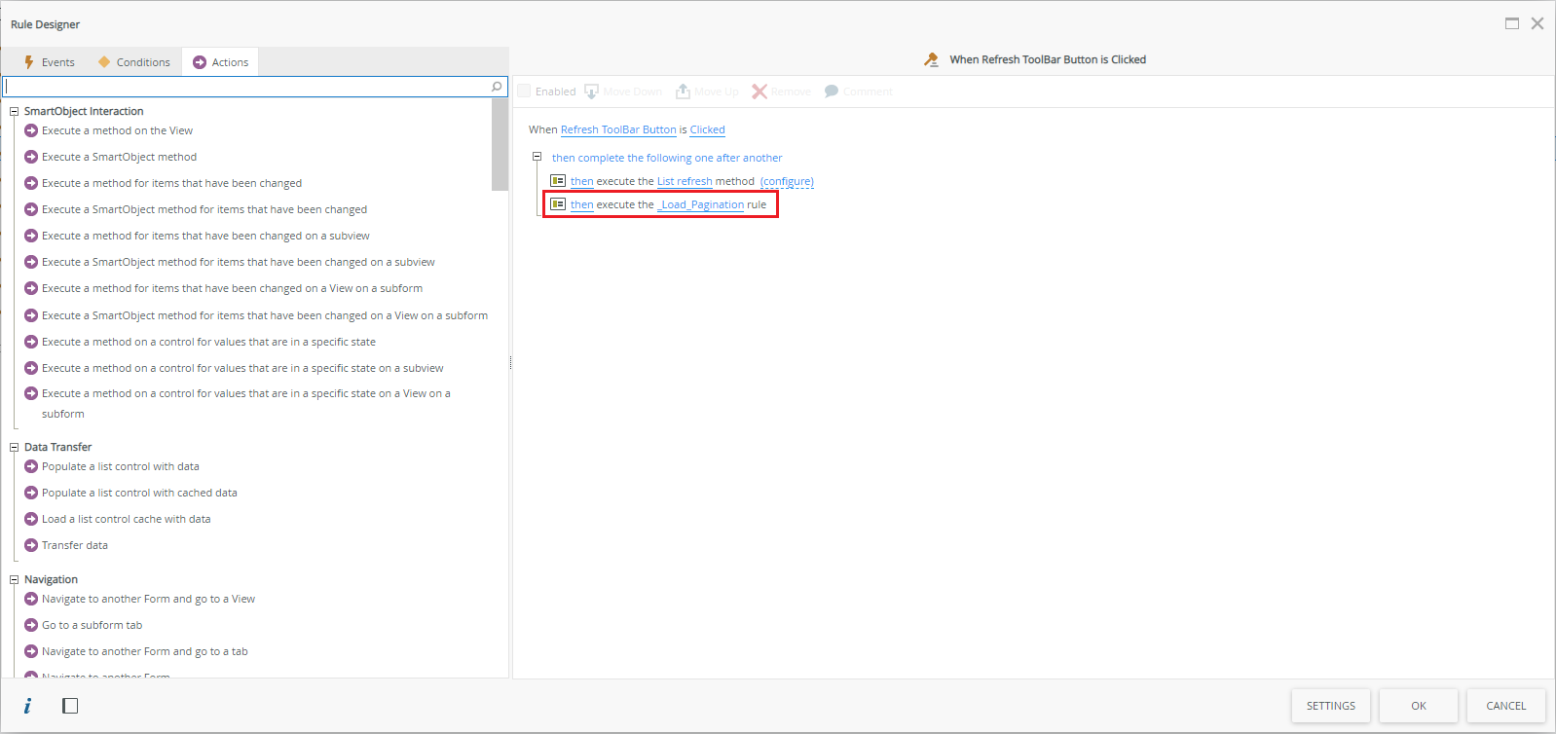The image size is (1556, 734).
Task: Click the _Load_Pagination rule link
Action: pyautogui.click(x=701, y=204)
